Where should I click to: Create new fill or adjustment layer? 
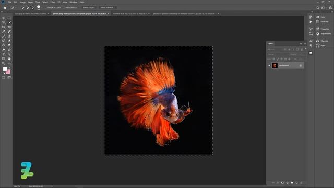(287, 183)
